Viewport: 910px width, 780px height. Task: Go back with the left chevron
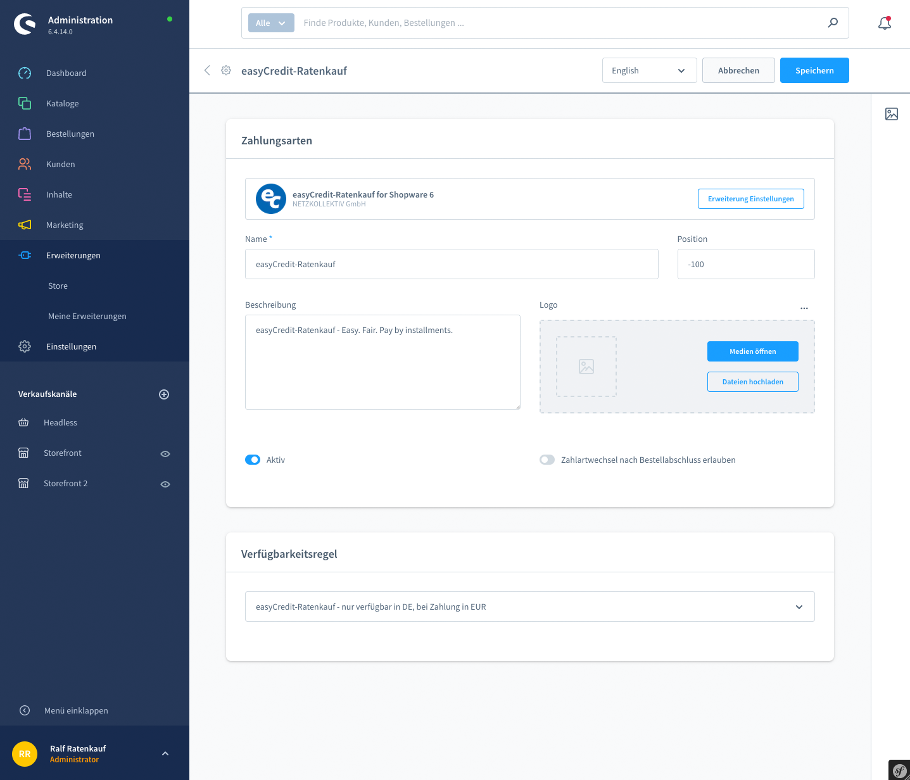tap(207, 70)
